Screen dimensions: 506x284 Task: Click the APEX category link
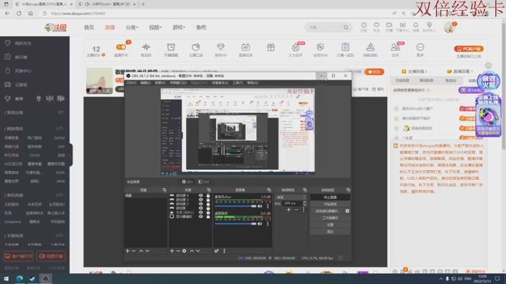click(x=61, y=181)
